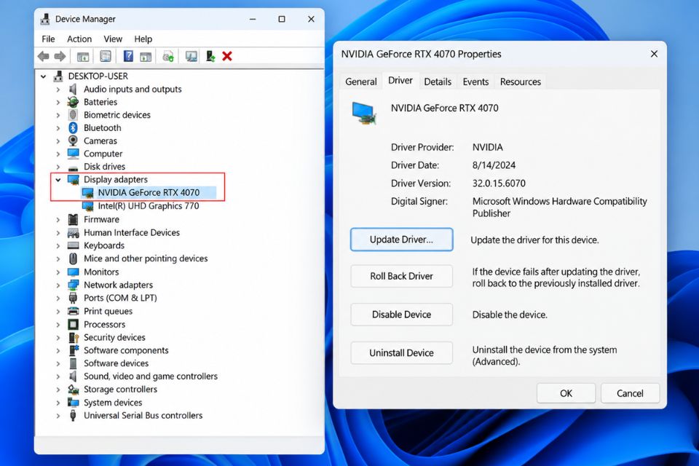Click the Universal Serial Bus controllers icon
This screenshot has height=466, width=699.
(x=73, y=415)
